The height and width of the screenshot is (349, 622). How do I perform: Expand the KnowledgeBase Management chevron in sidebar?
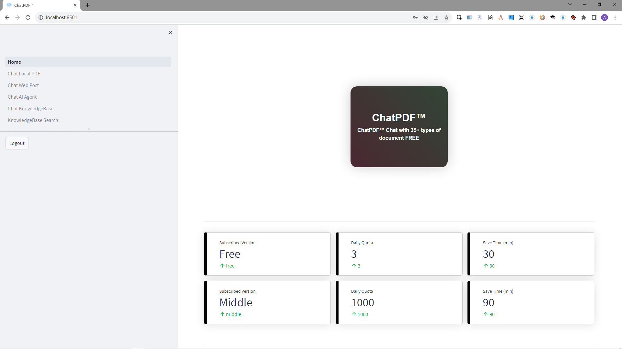(89, 129)
